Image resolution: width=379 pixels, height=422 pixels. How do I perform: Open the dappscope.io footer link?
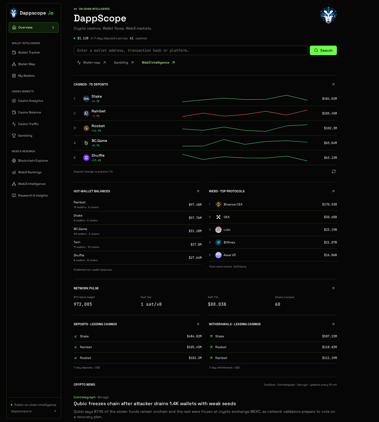click(x=21, y=411)
